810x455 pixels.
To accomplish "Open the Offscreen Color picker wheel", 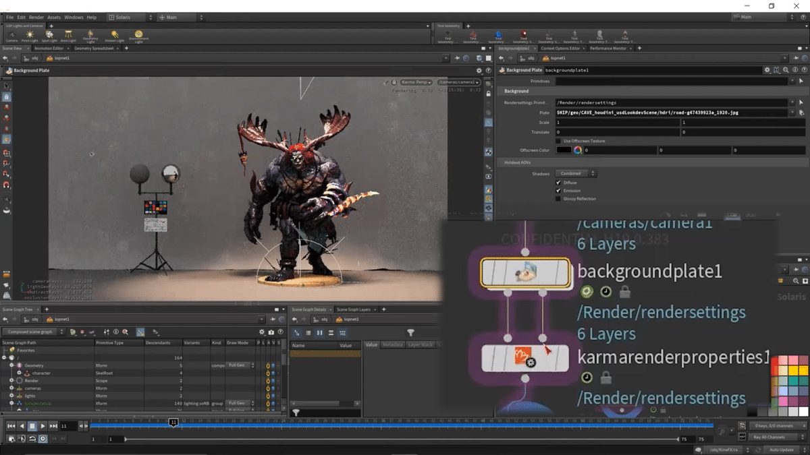I will 578,150.
